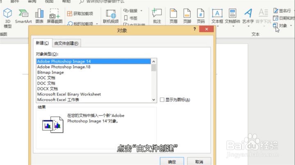The image size is (295, 165).
Task: Click the Tell Me search icon
Action: point(82,2)
